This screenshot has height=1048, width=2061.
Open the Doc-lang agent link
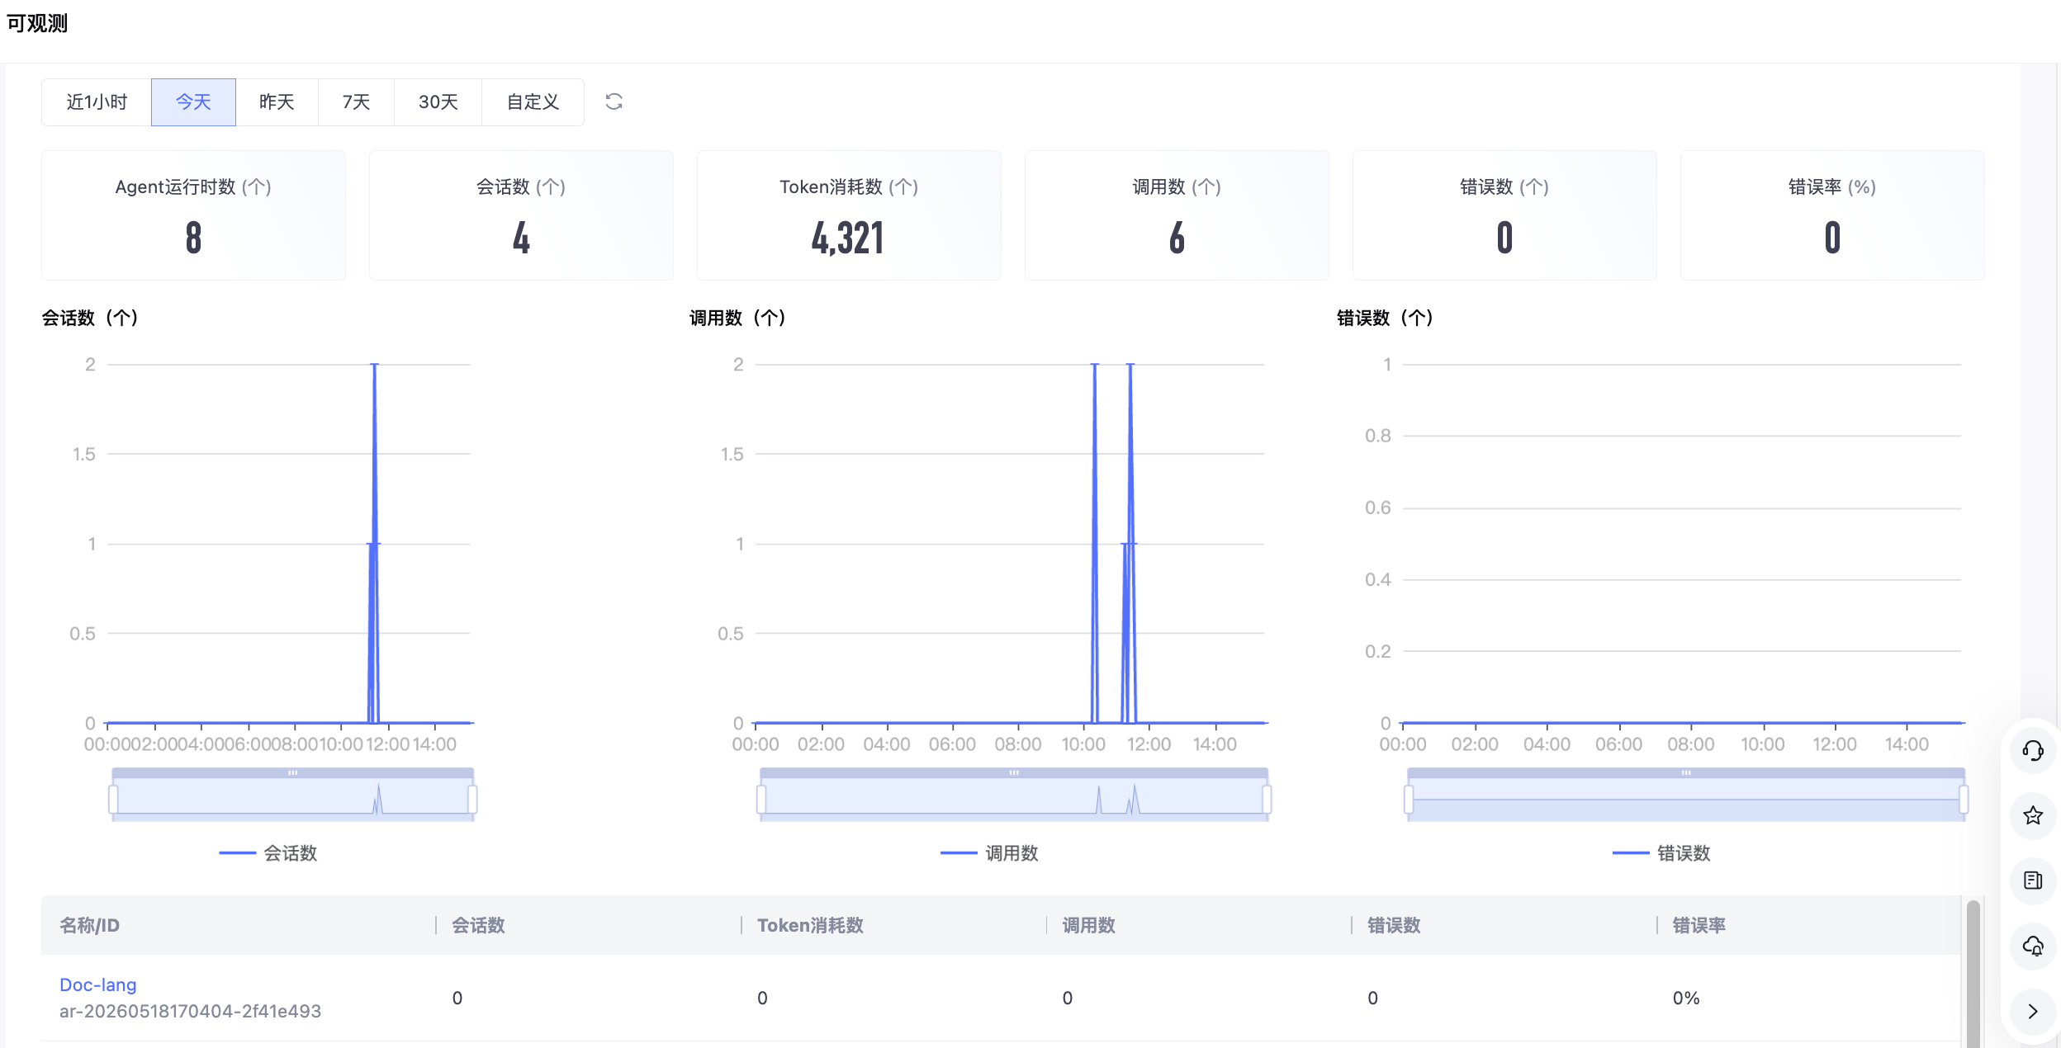tap(98, 984)
